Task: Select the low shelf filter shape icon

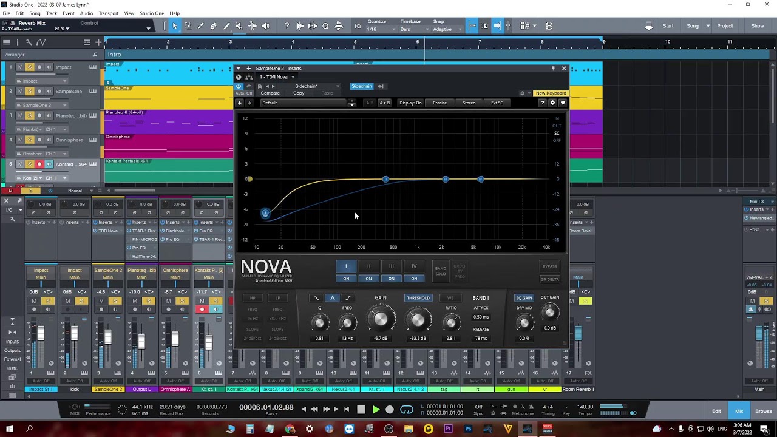Action: click(x=316, y=298)
